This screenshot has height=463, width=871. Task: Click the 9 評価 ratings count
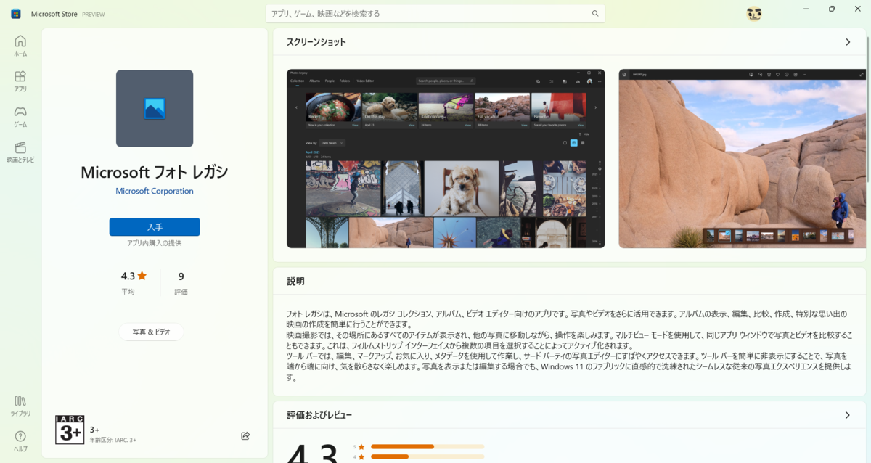[181, 282]
